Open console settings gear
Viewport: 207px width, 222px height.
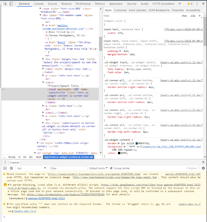tap(203, 168)
